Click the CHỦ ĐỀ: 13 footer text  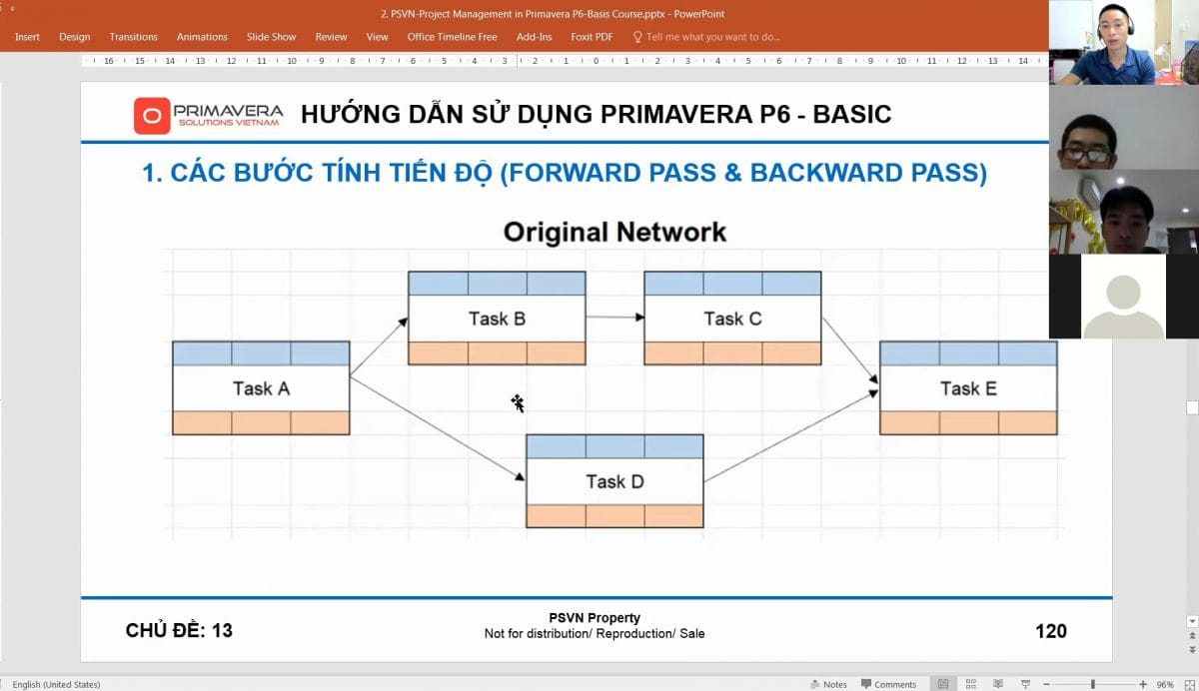(179, 631)
